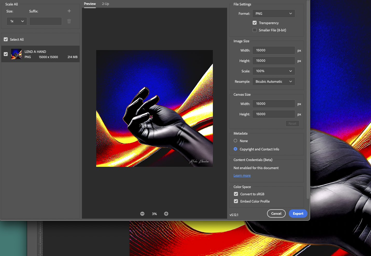Open the Format dropdown showing PNG
The width and height of the screenshot is (371, 256).
(274, 13)
